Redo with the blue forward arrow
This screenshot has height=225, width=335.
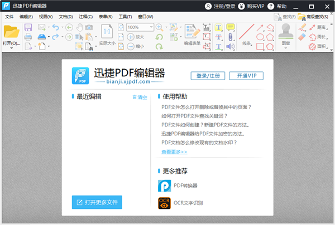[55, 37]
